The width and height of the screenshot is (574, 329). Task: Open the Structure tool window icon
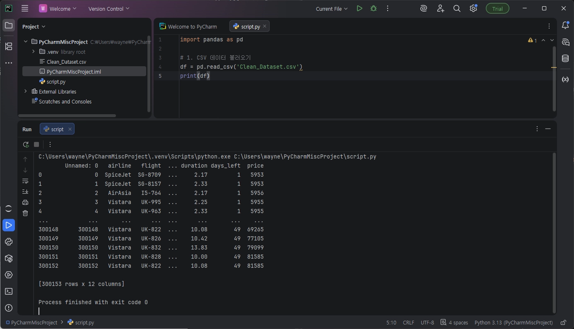point(8,46)
